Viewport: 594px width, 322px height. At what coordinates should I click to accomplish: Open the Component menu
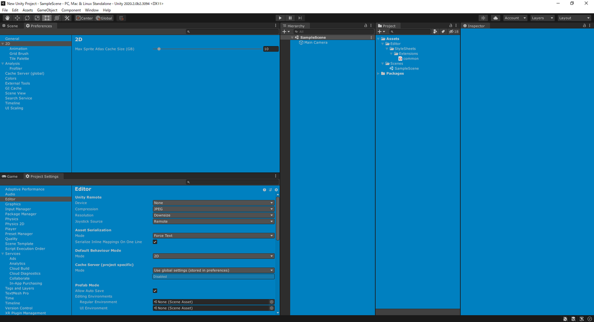[x=71, y=10]
